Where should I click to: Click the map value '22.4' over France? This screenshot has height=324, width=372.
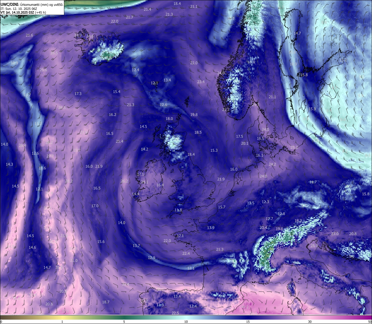186,254
